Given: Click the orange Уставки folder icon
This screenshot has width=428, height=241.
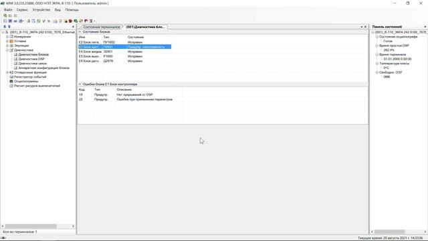Looking at the screenshot, I should pyautogui.click(x=11, y=41).
